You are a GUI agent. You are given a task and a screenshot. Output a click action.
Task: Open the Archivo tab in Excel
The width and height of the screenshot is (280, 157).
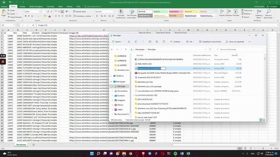tap(4, 7)
